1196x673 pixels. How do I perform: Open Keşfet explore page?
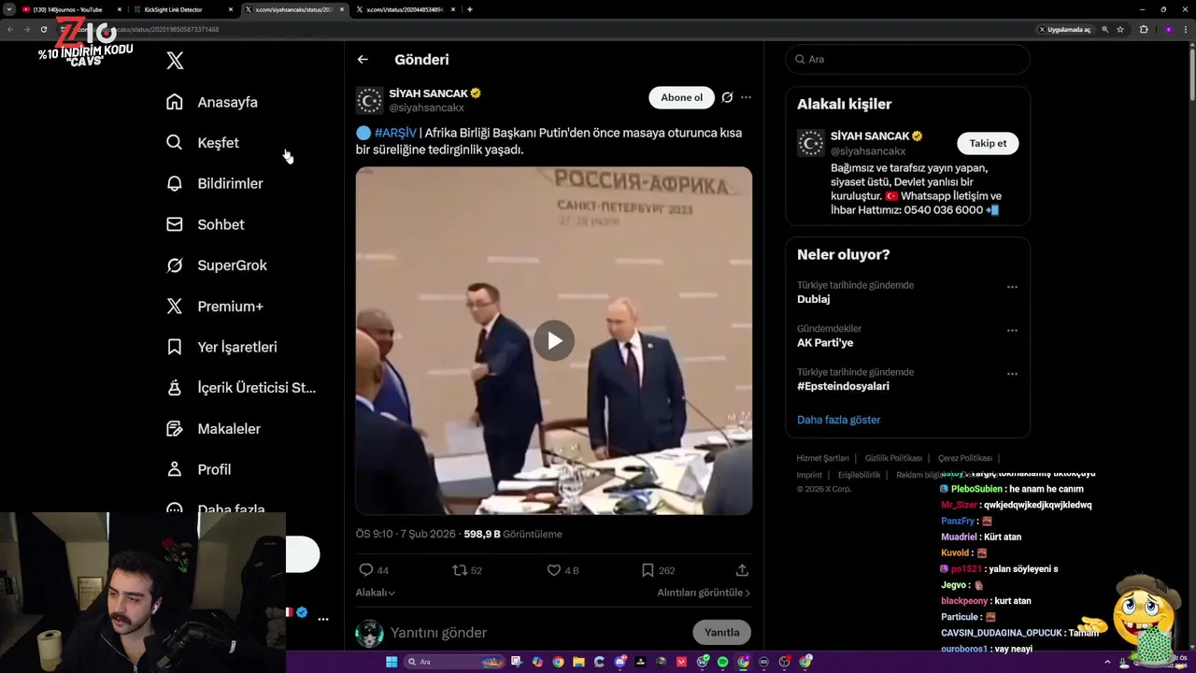[x=202, y=143]
